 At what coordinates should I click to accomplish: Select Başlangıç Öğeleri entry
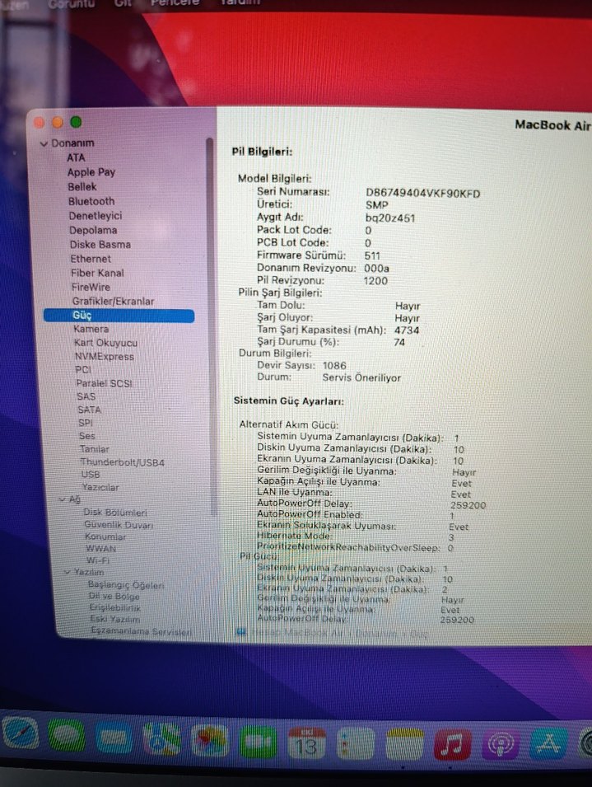(126, 585)
